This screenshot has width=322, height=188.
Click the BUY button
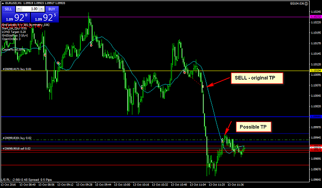(x=52, y=9)
